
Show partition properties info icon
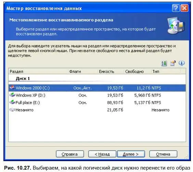(182, 63)
